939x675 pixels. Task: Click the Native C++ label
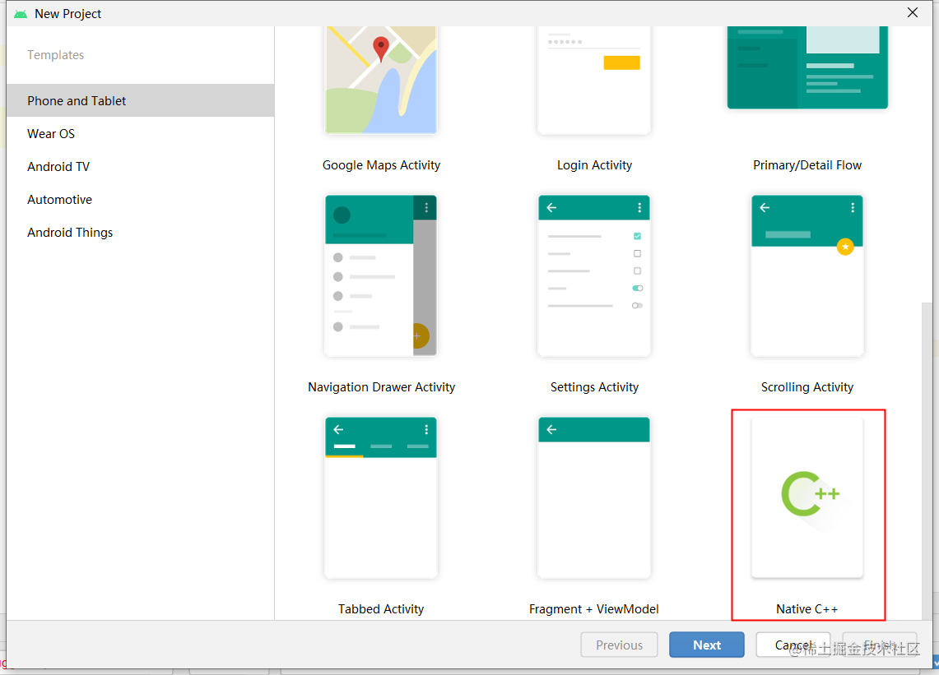tap(807, 609)
